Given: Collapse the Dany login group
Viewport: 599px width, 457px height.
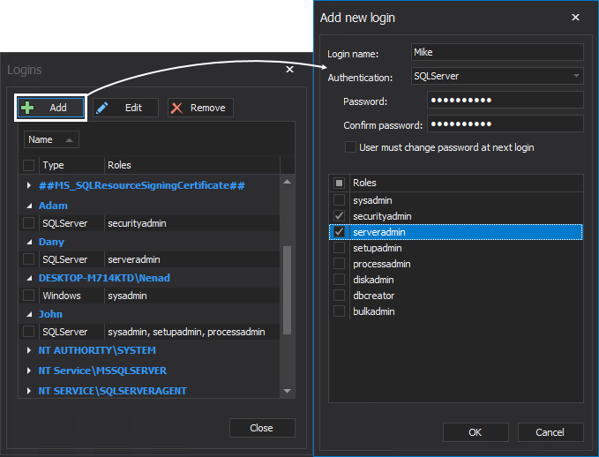Looking at the screenshot, I should [x=29, y=243].
